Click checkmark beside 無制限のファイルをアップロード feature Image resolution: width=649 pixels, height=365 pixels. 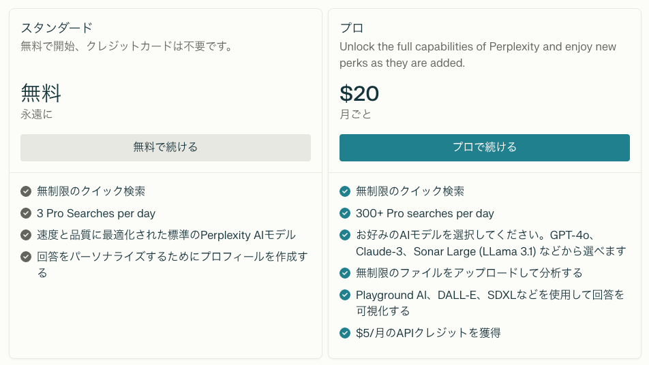pyautogui.click(x=345, y=273)
